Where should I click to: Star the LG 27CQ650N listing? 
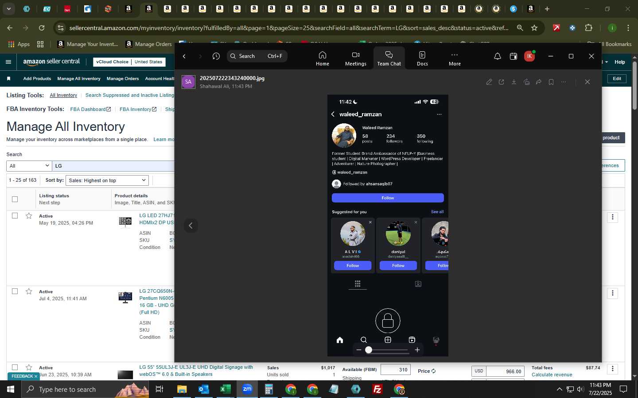pos(29,291)
